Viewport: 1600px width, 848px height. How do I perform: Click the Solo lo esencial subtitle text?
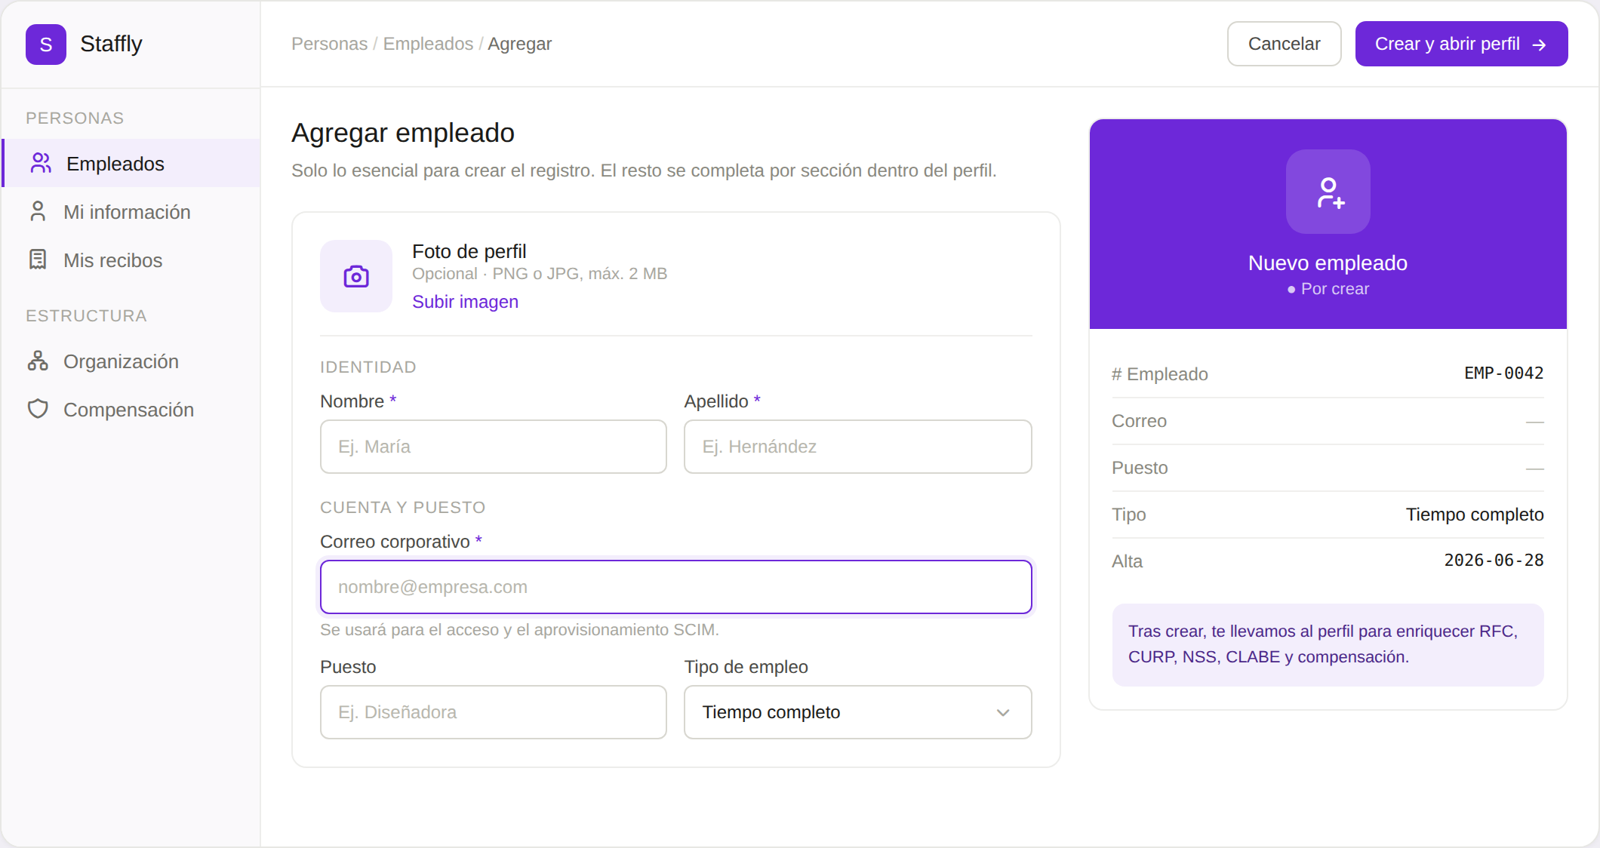[x=644, y=171]
